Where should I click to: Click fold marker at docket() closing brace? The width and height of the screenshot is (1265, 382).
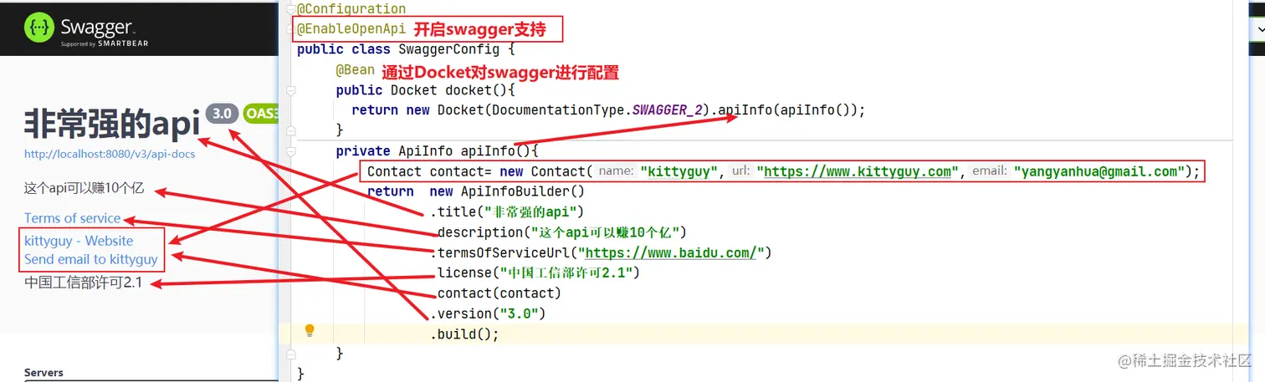(289, 130)
